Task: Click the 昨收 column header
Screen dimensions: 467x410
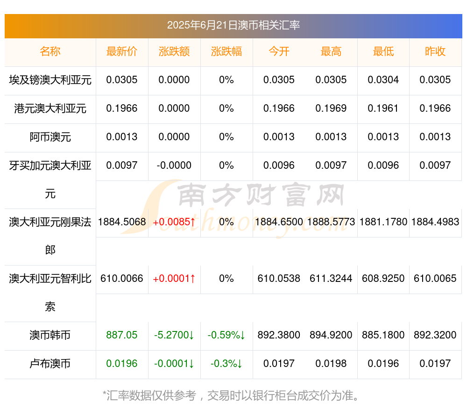Action: coord(435,51)
